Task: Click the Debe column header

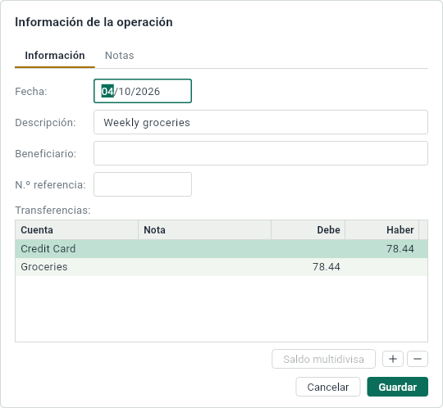Action: 308,230
